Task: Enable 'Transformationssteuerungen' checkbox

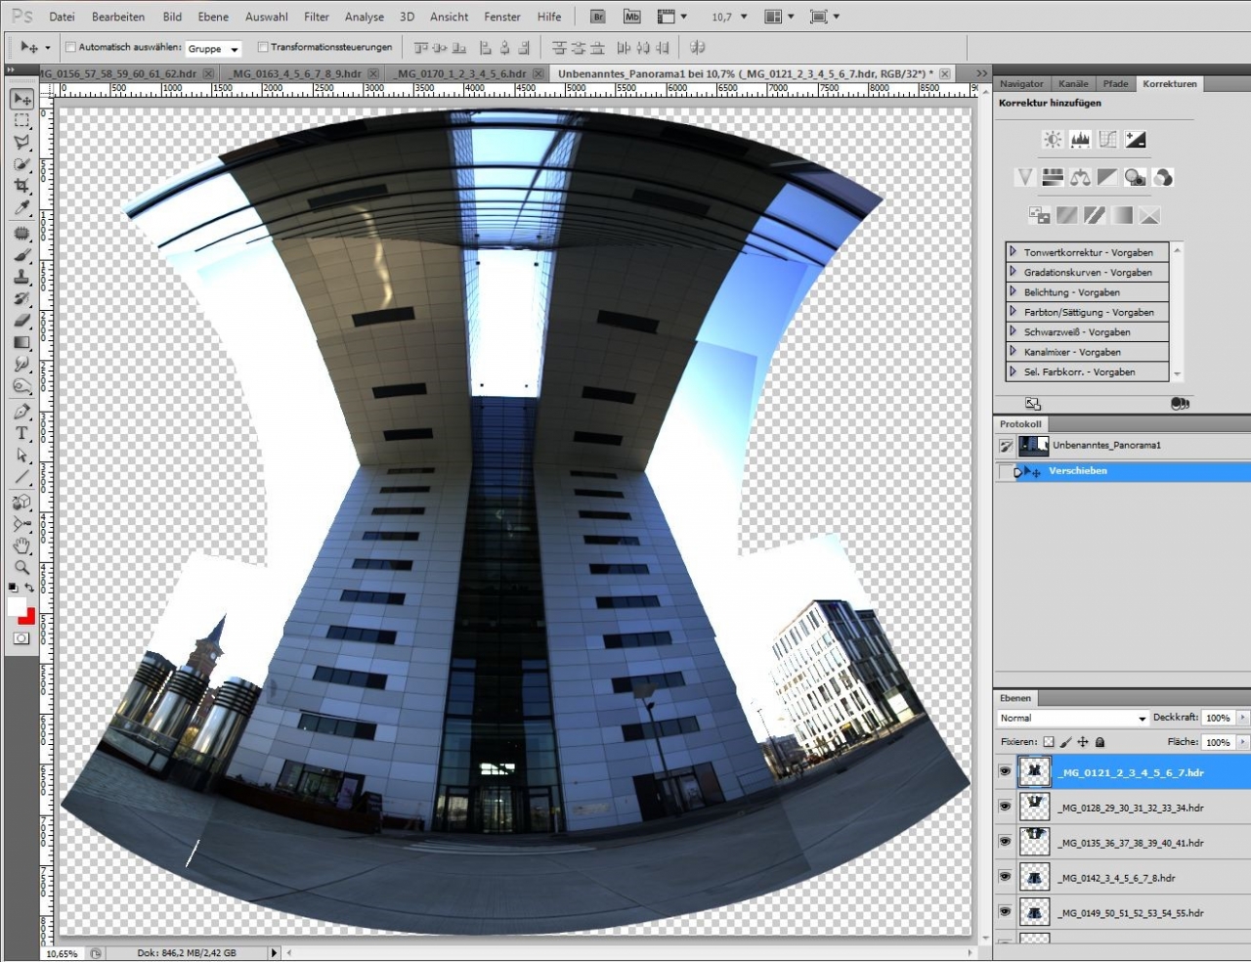Action: pos(263,47)
